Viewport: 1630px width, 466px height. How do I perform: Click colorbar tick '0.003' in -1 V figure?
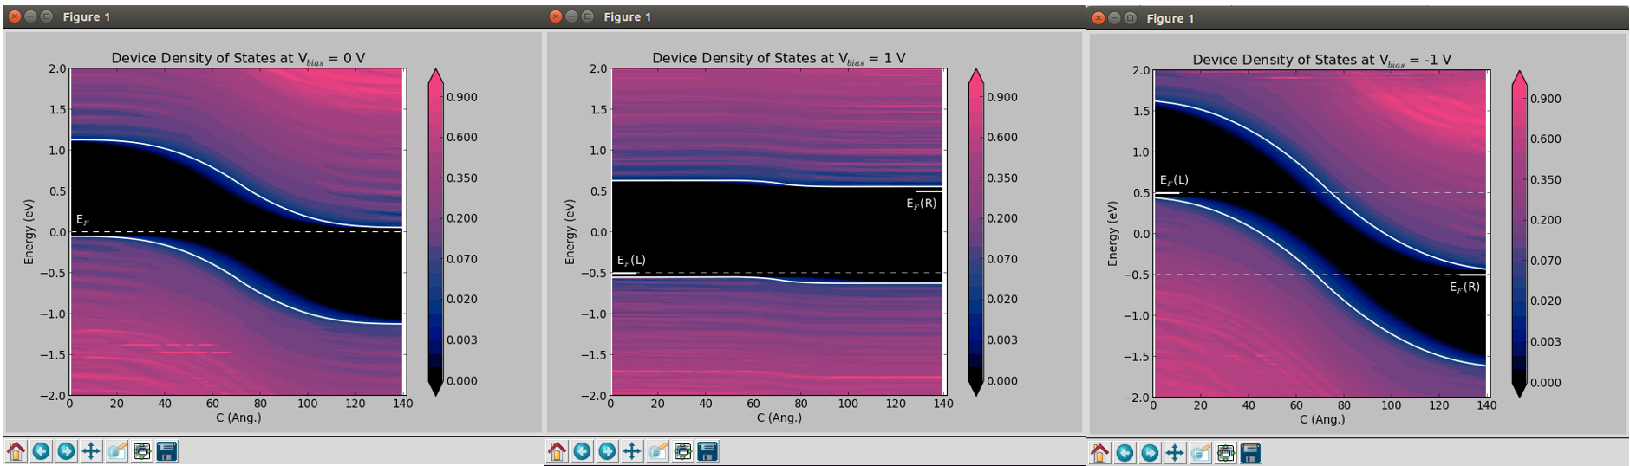point(1545,341)
